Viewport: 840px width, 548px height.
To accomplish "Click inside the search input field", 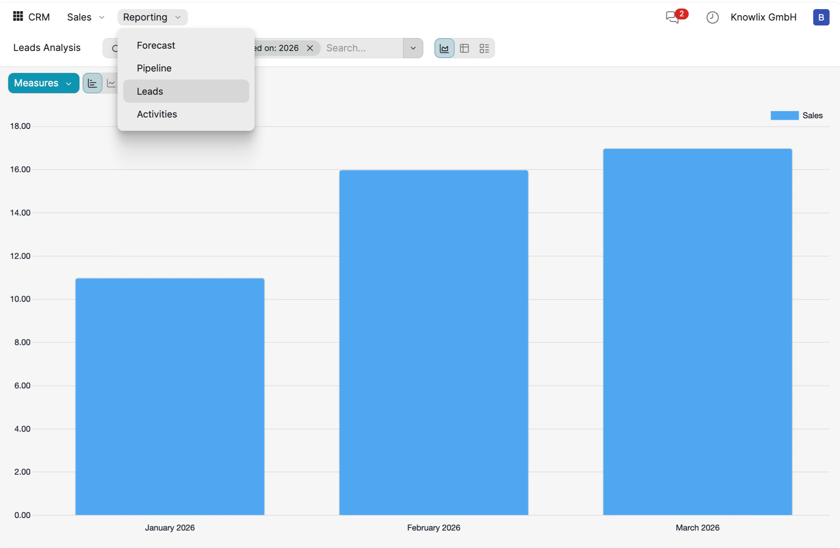I will (x=362, y=48).
